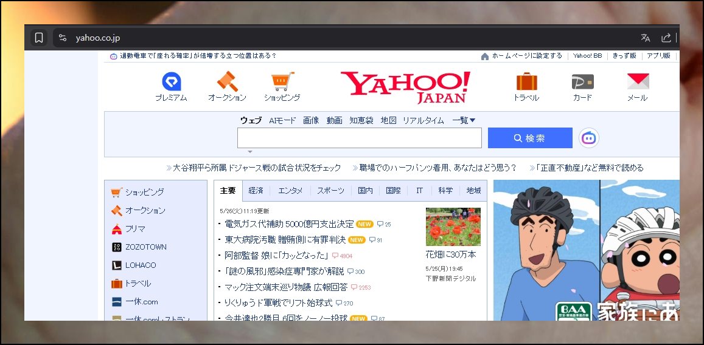
Task: Switch to the 国際 news tab
Action: point(393,191)
